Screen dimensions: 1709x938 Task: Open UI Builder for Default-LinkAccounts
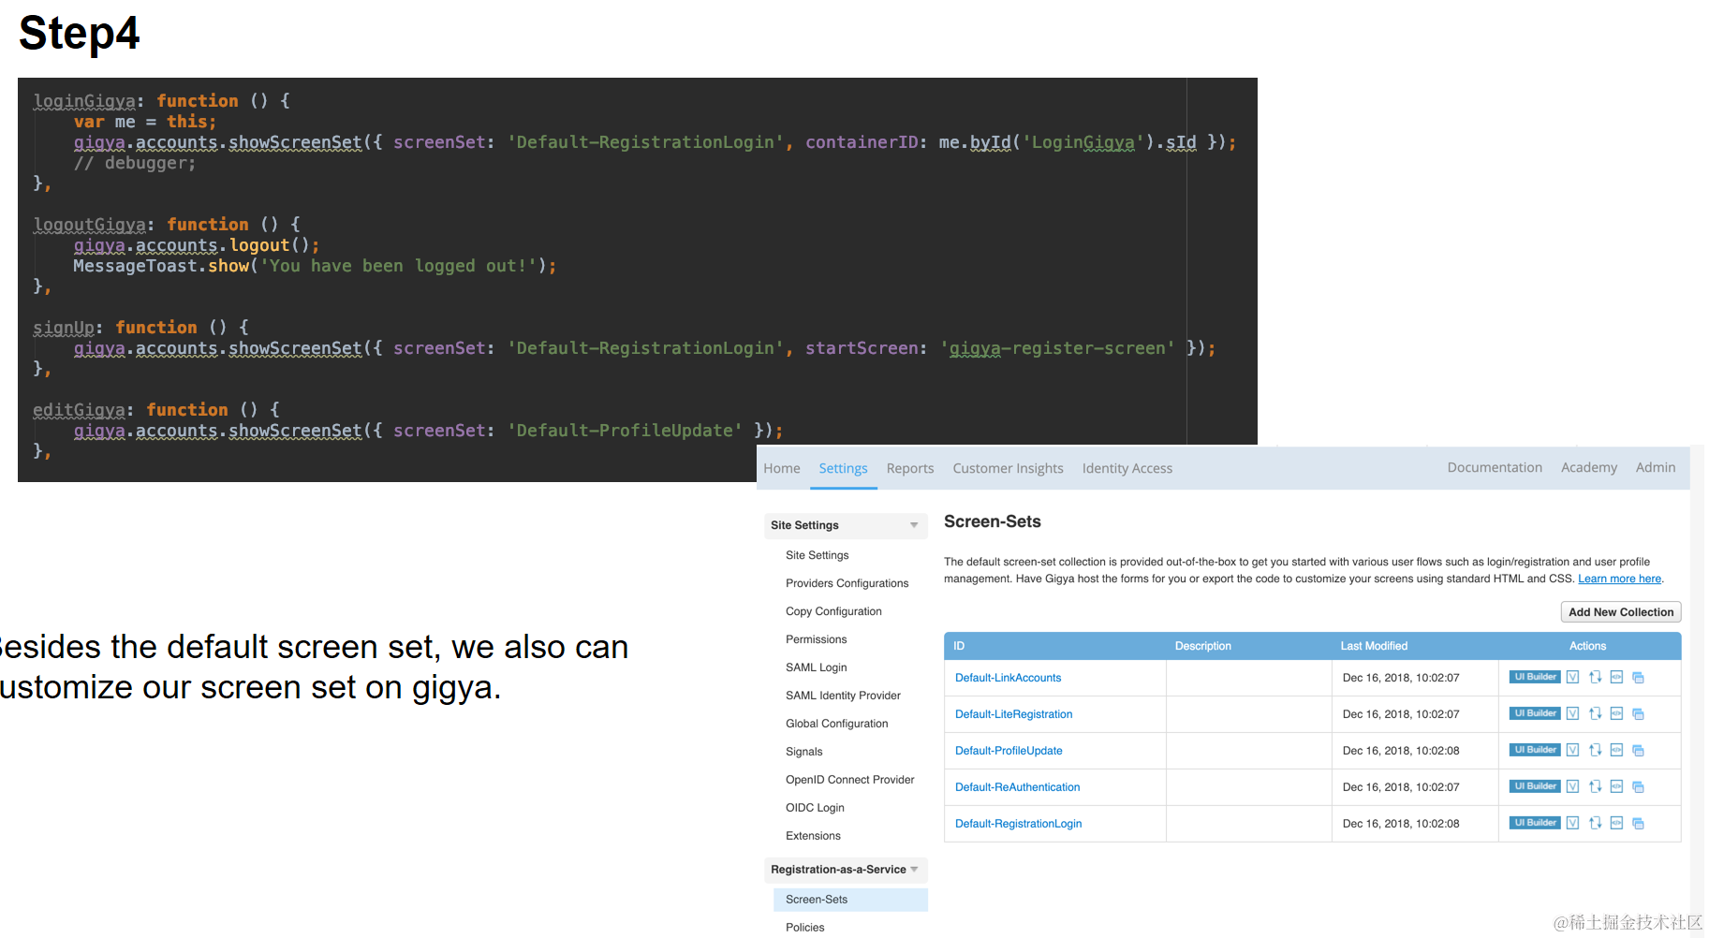pos(1535,677)
